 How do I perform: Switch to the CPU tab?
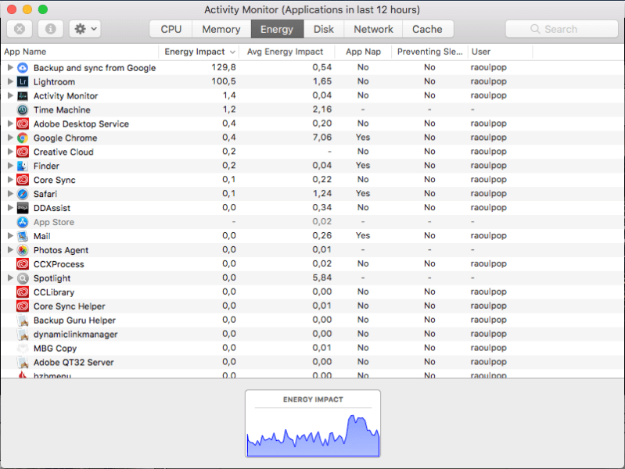click(171, 29)
